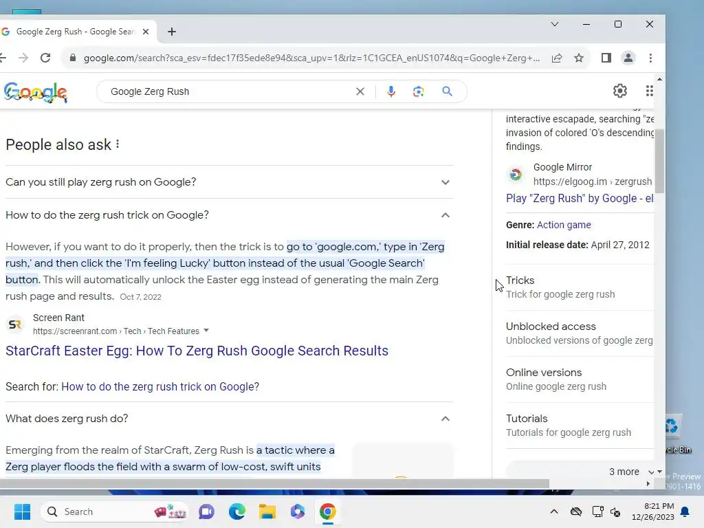Screen dimensions: 704x528
Task: Open File Explorer from the taskbar
Action: (x=267, y=511)
